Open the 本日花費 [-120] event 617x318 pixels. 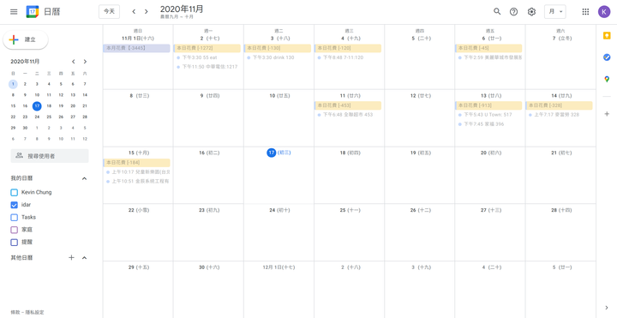(348, 48)
